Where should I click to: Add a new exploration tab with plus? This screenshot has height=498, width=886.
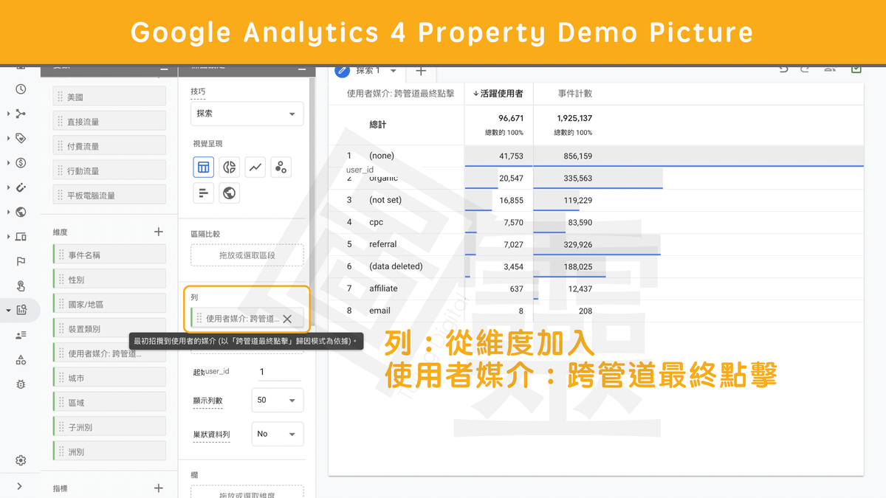pyautogui.click(x=421, y=71)
